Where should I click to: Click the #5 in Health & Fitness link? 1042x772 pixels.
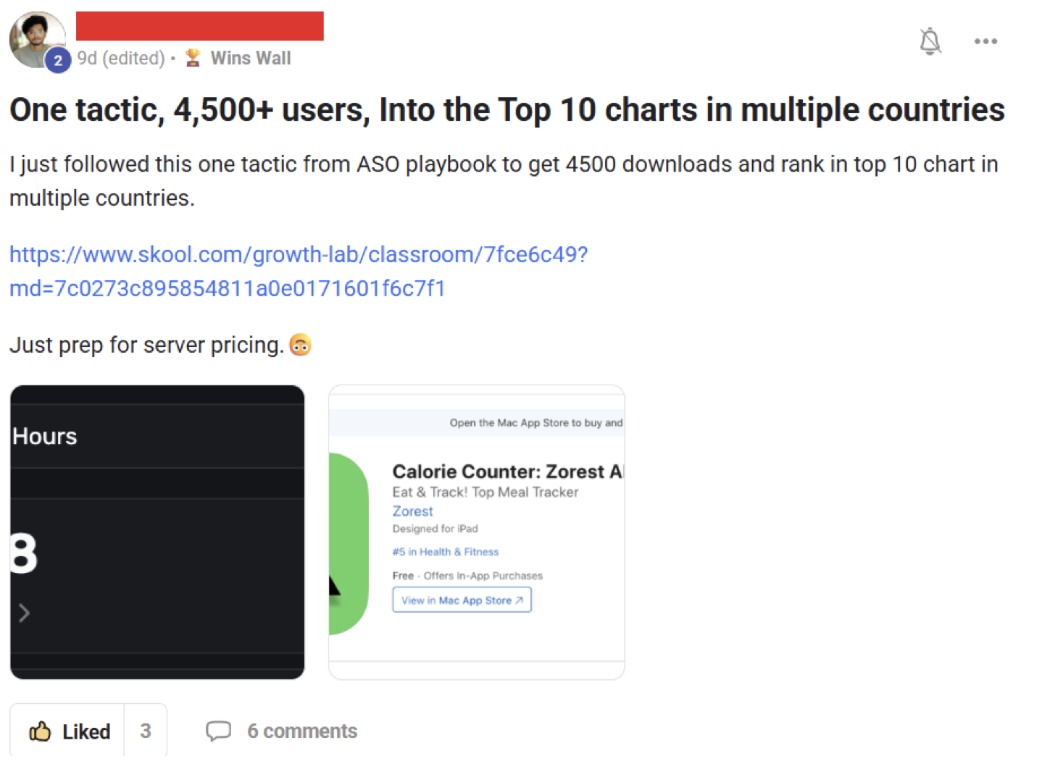click(446, 552)
